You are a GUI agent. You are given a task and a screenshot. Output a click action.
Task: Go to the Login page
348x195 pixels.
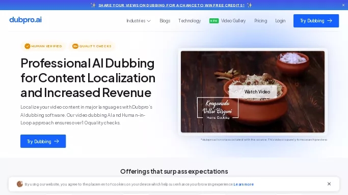pyautogui.click(x=280, y=21)
